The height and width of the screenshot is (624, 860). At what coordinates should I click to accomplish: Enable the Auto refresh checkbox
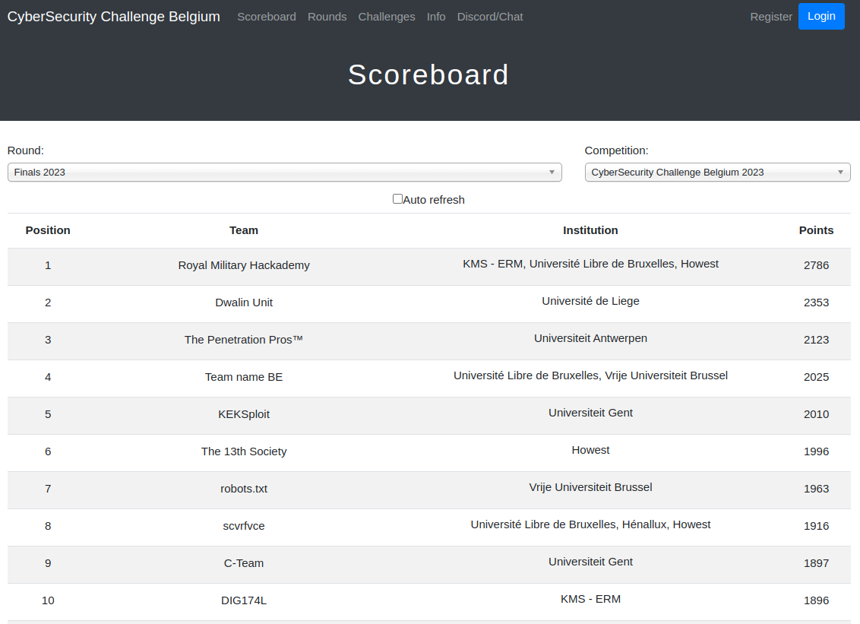397,198
